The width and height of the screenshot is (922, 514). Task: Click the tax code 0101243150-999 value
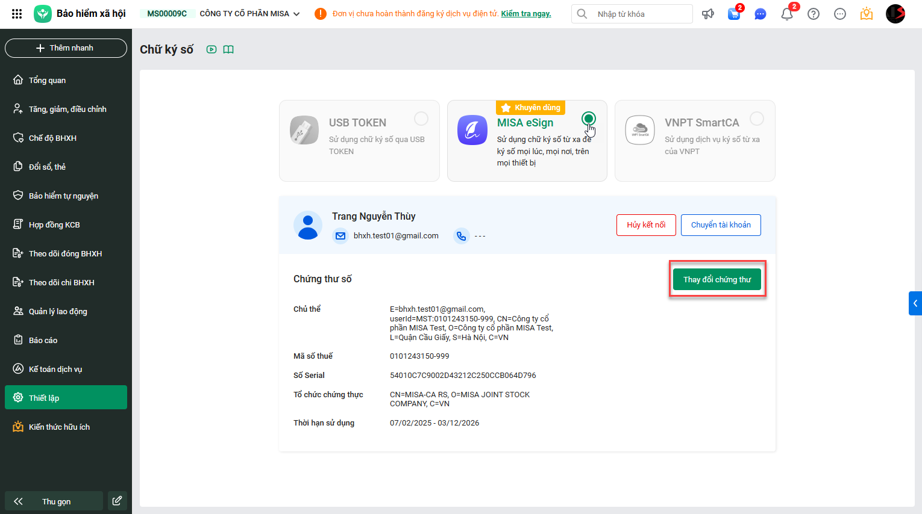419,356
